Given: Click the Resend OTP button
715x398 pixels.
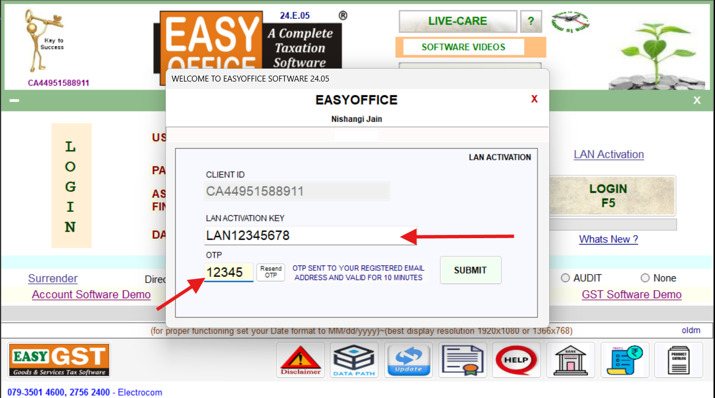Looking at the screenshot, I should tap(271, 272).
